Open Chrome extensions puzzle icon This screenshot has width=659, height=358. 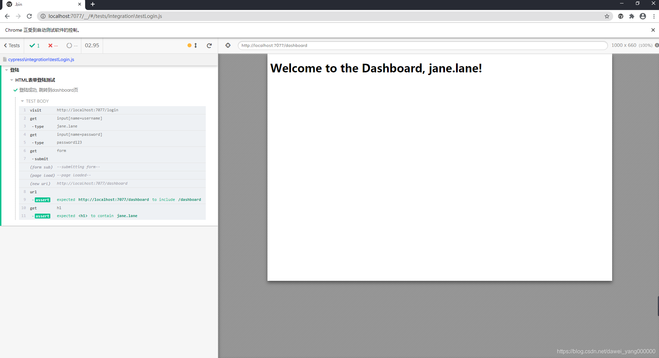[x=632, y=16]
